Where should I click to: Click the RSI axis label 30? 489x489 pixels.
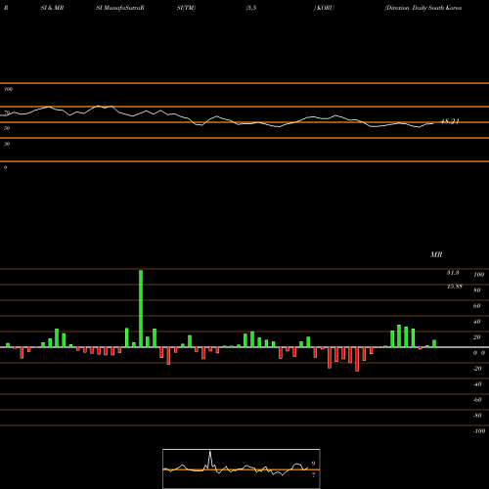pyautogui.click(x=7, y=144)
